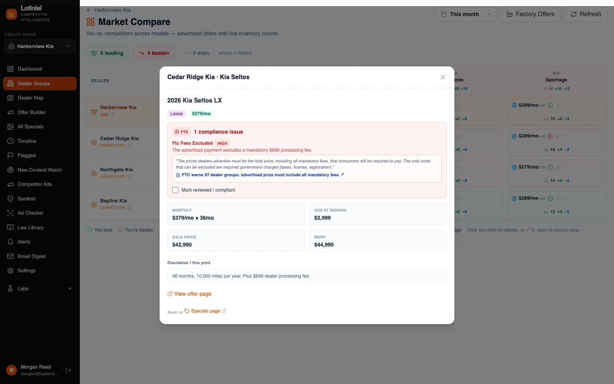Filter by 0 even chip
614x384 pixels.
click(x=196, y=53)
